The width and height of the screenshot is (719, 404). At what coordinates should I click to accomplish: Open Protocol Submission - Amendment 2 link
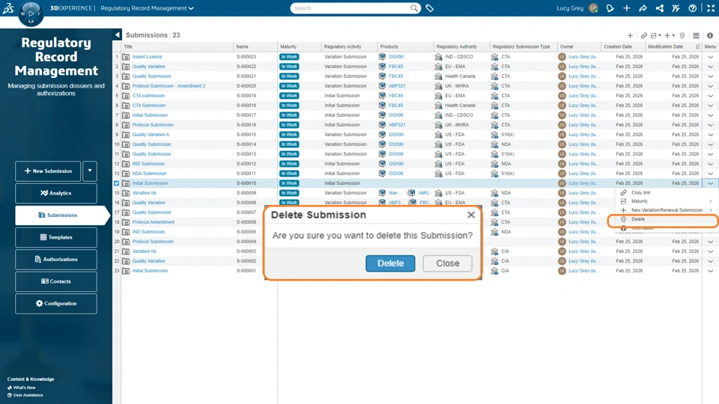pos(169,86)
